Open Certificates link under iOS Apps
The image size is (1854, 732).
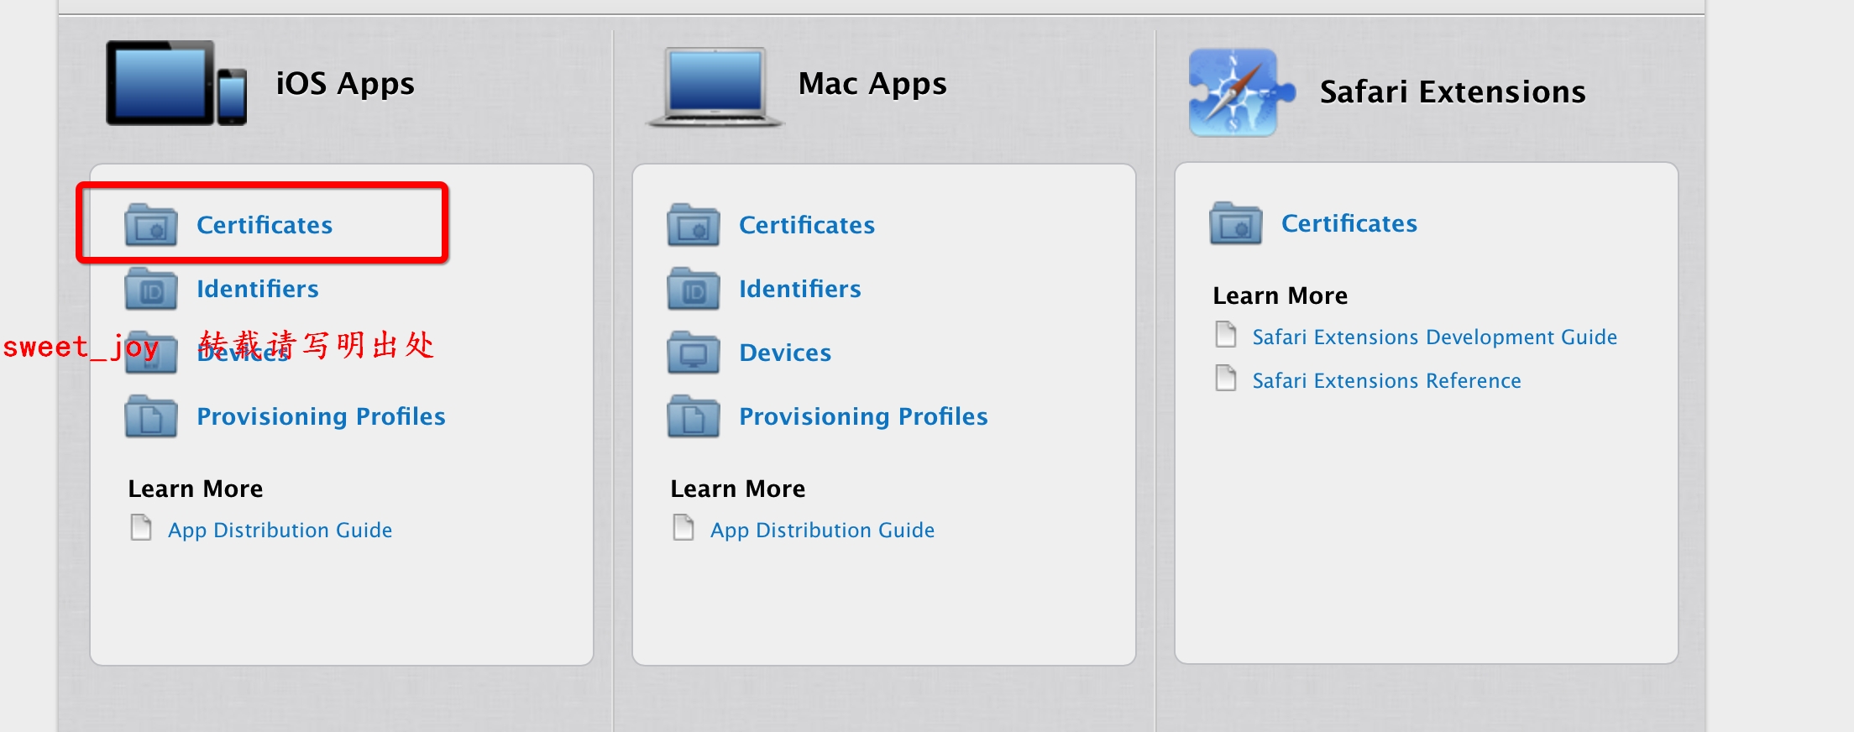click(264, 225)
